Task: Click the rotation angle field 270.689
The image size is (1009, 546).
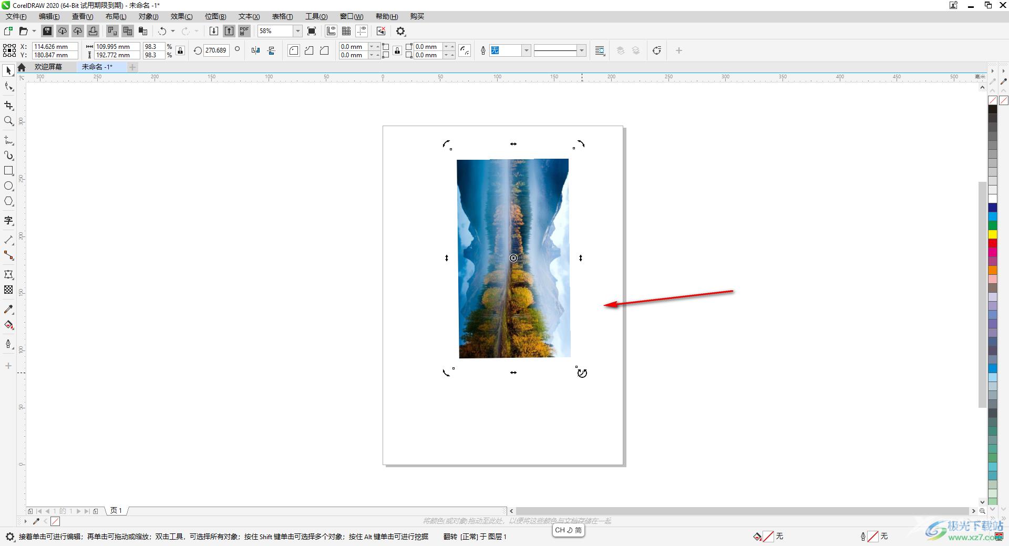Action: pyautogui.click(x=216, y=50)
